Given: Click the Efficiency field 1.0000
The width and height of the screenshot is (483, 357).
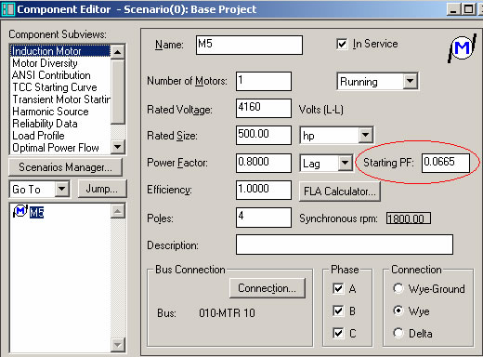Looking at the screenshot, I should (x=264, y=190).
